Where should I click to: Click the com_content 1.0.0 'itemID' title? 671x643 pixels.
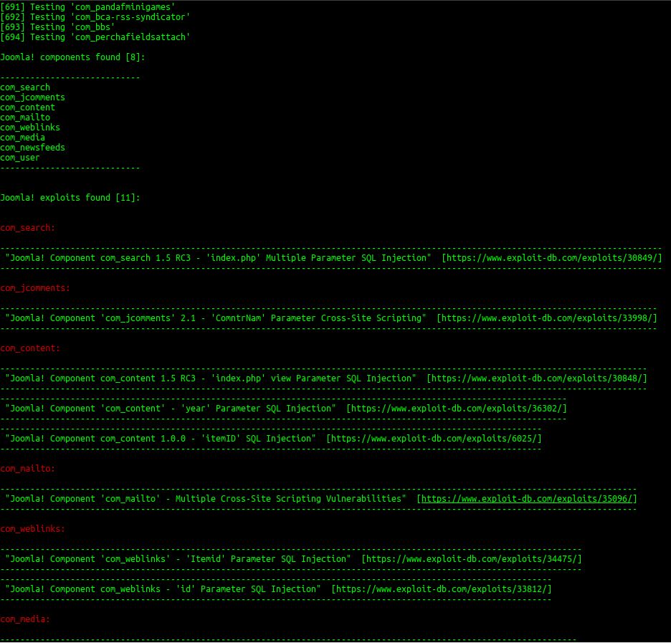coord(161,439)
